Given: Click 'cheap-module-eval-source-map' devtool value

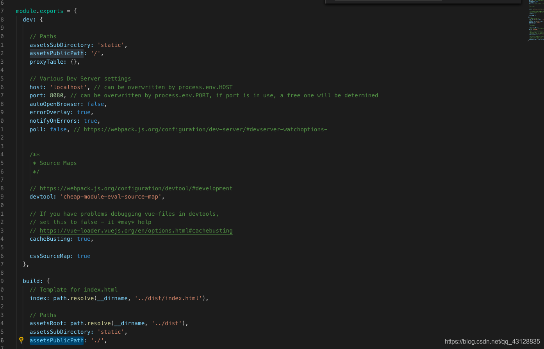Looking at the screenshot, I should (111, 197).
